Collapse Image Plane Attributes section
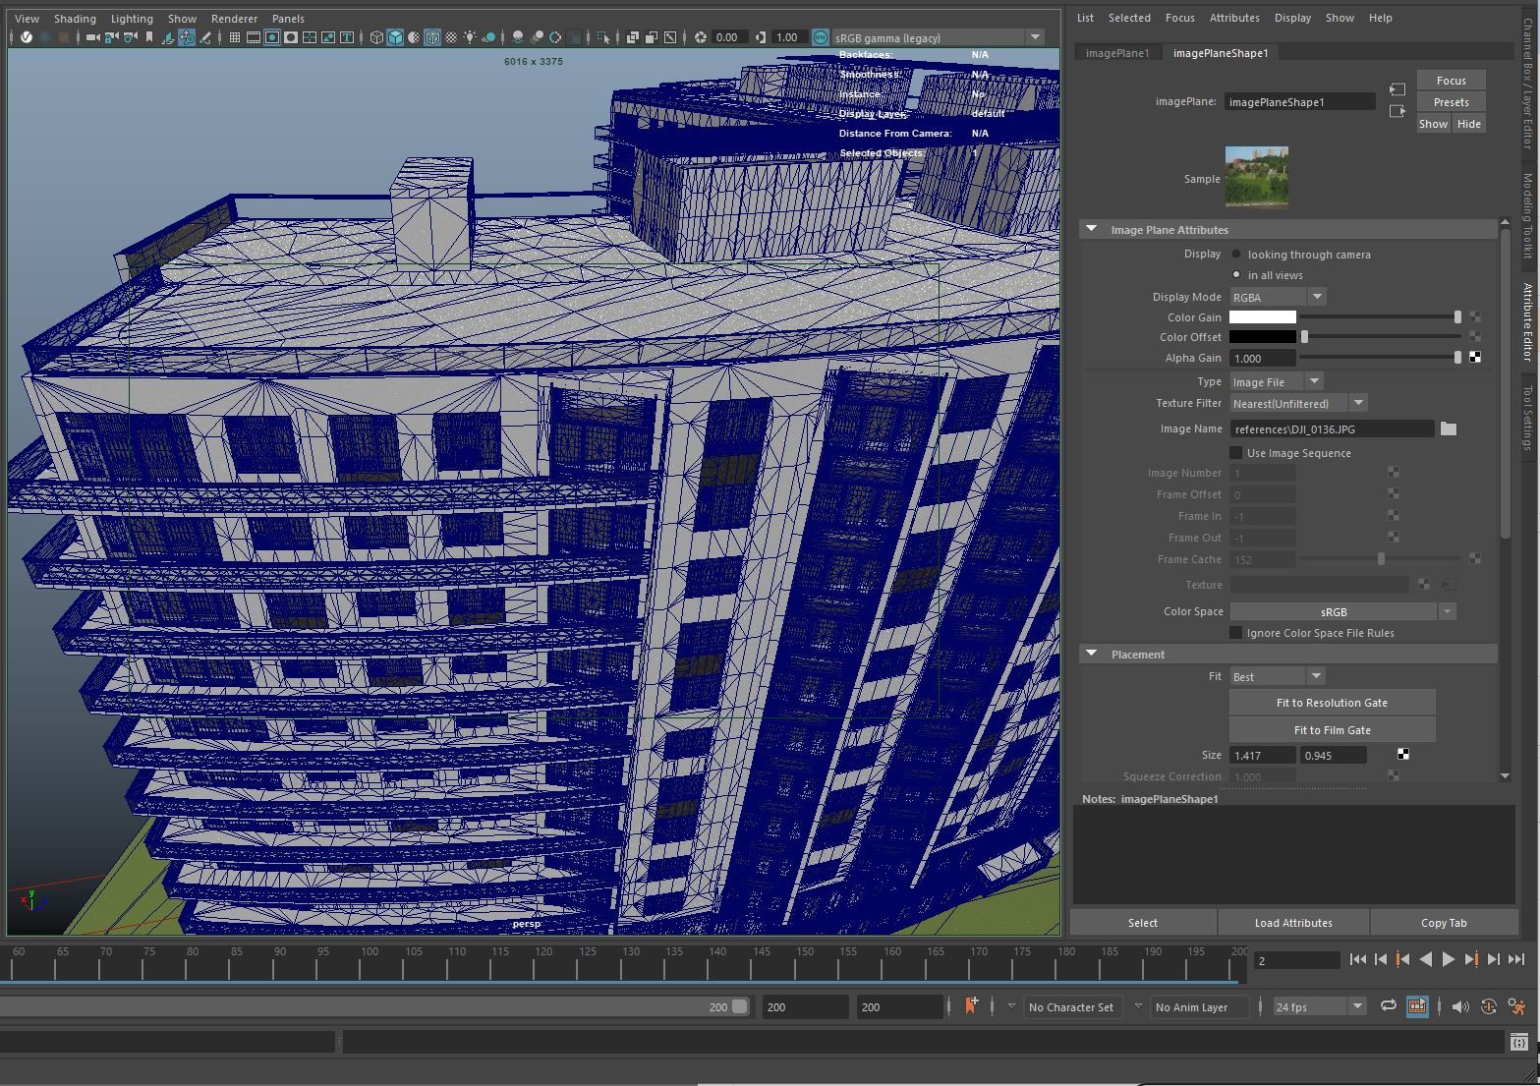The height and width of the screenshot is (1086, 1540). tap(1091, 229)
